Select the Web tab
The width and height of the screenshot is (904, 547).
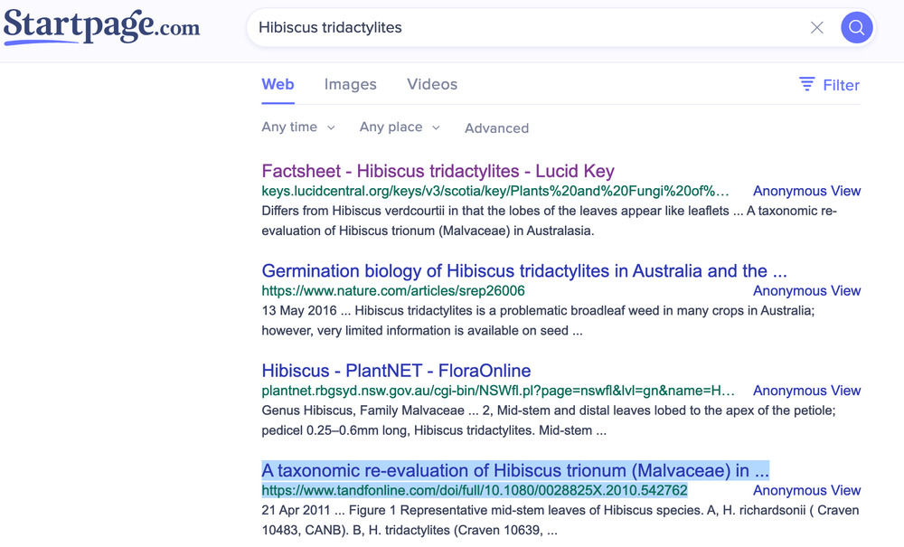(278, 85)
